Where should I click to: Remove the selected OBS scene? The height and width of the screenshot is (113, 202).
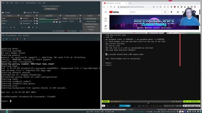tap(7, 27)
